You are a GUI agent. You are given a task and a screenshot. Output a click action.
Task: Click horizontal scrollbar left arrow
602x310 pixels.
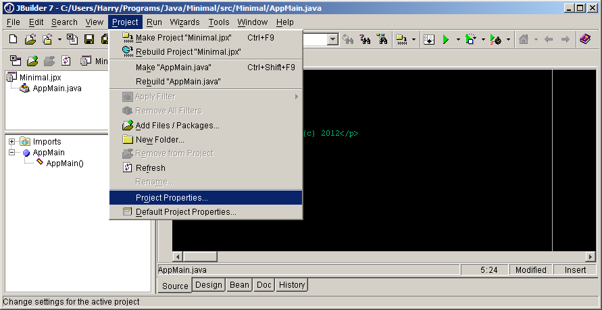point(178,257)
